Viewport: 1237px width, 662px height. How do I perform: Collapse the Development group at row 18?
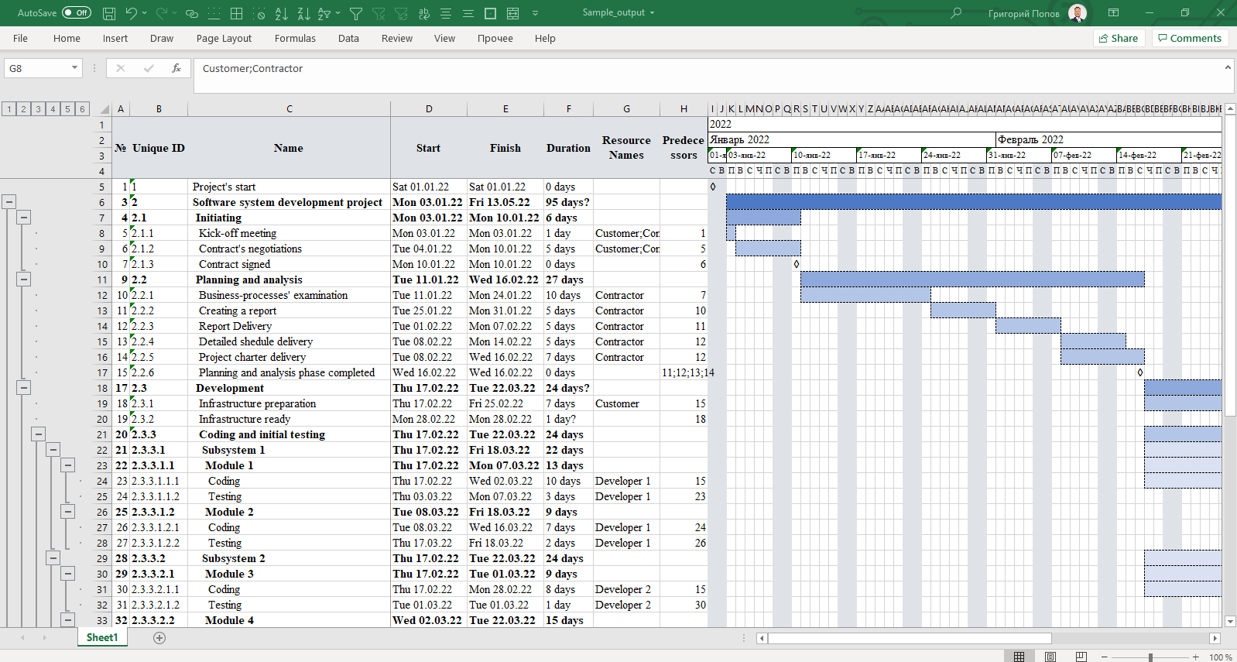pyautogui.click(x=24, y=388)
